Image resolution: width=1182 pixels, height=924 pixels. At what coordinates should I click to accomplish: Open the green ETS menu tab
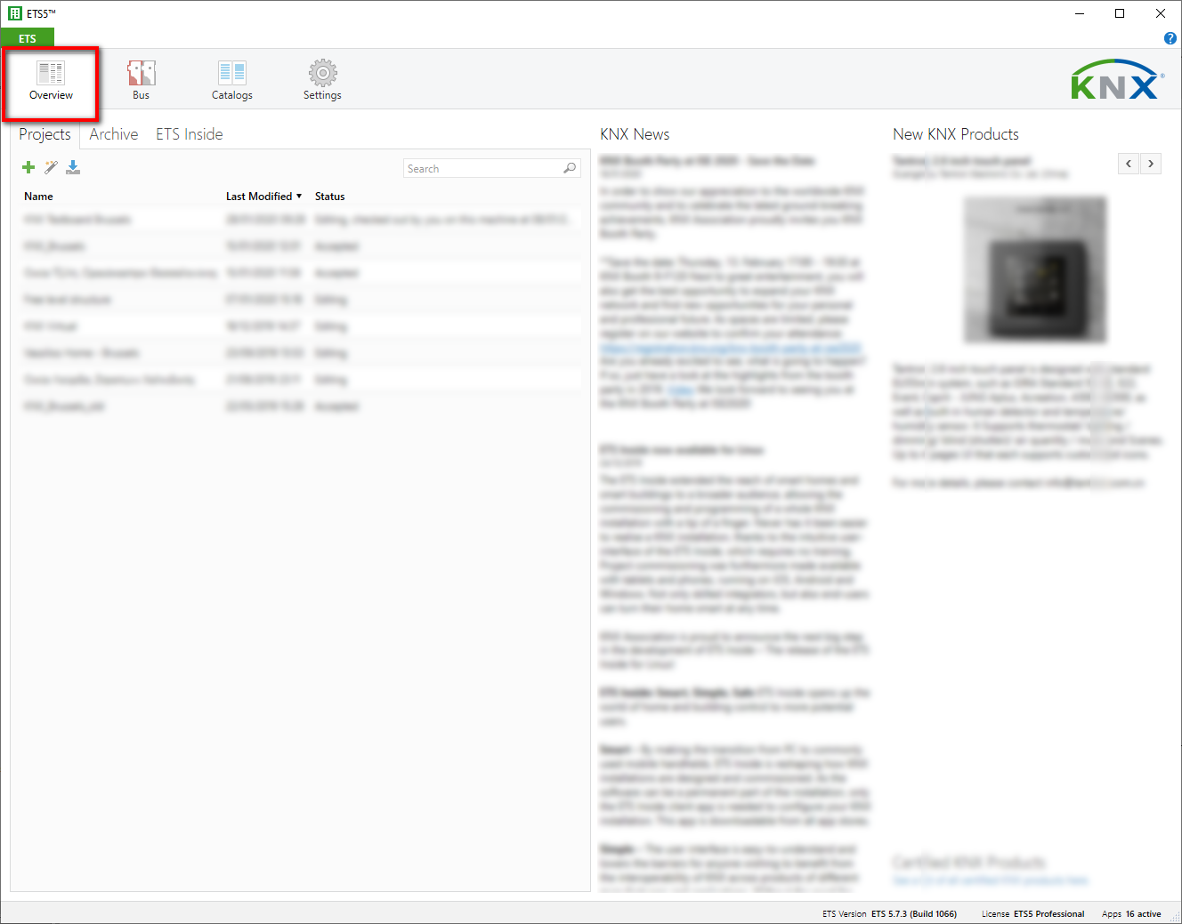(x=28, y=38)
